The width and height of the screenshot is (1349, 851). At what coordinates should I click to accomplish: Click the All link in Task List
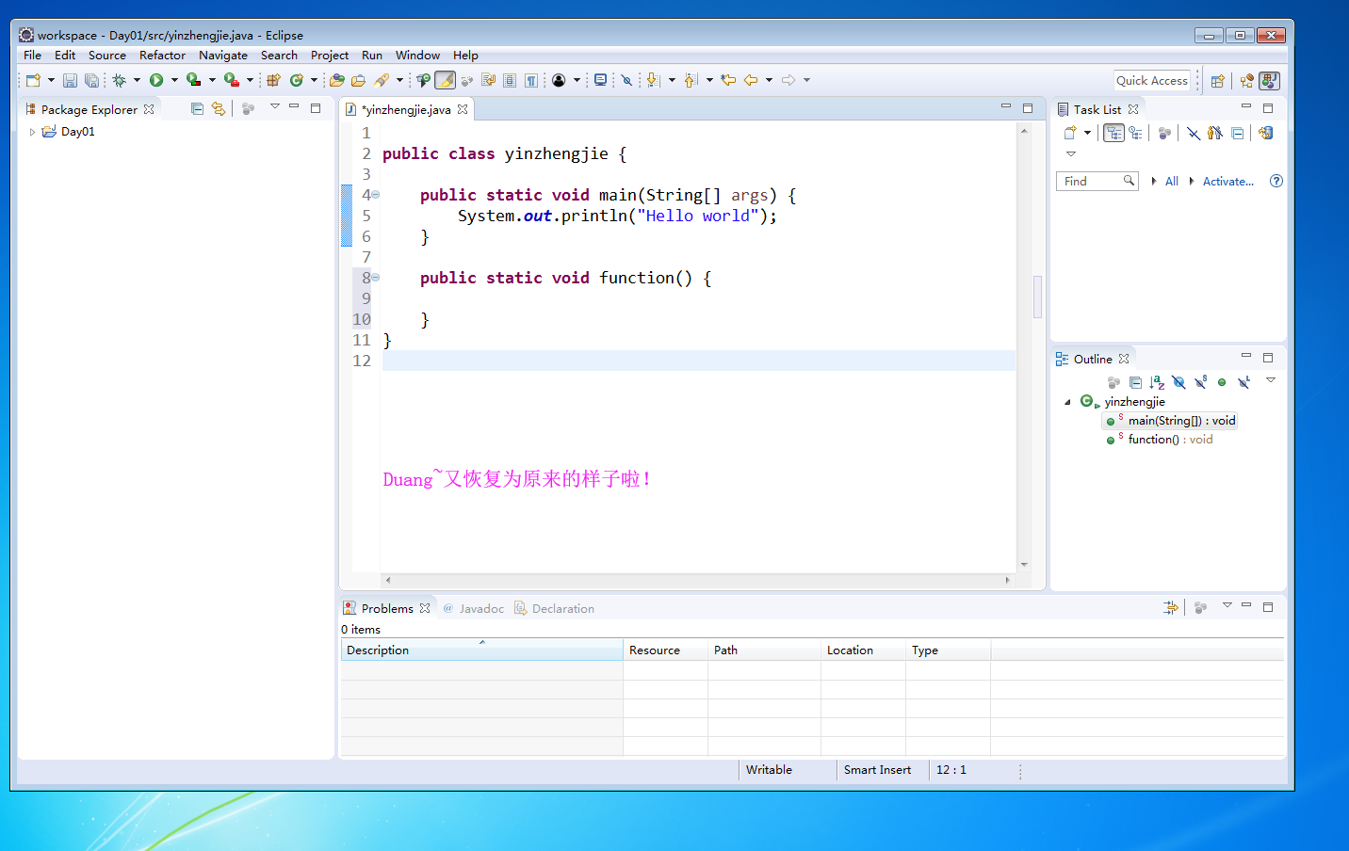[1171, 182]
